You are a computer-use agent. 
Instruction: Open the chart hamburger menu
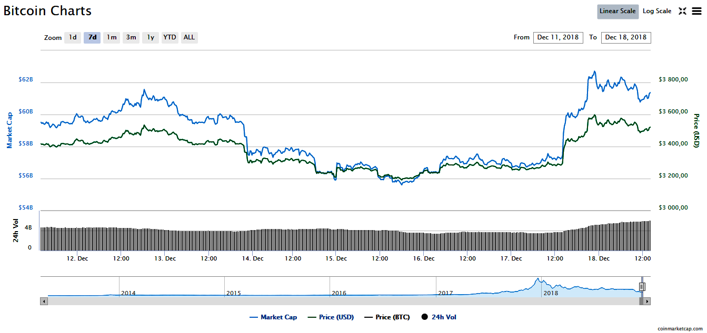[x=696, y=11]
